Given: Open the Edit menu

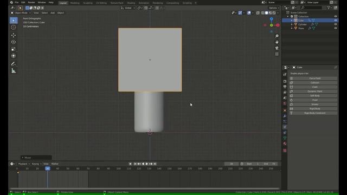Looking at the screenshot, I should [x=23, y=2].
